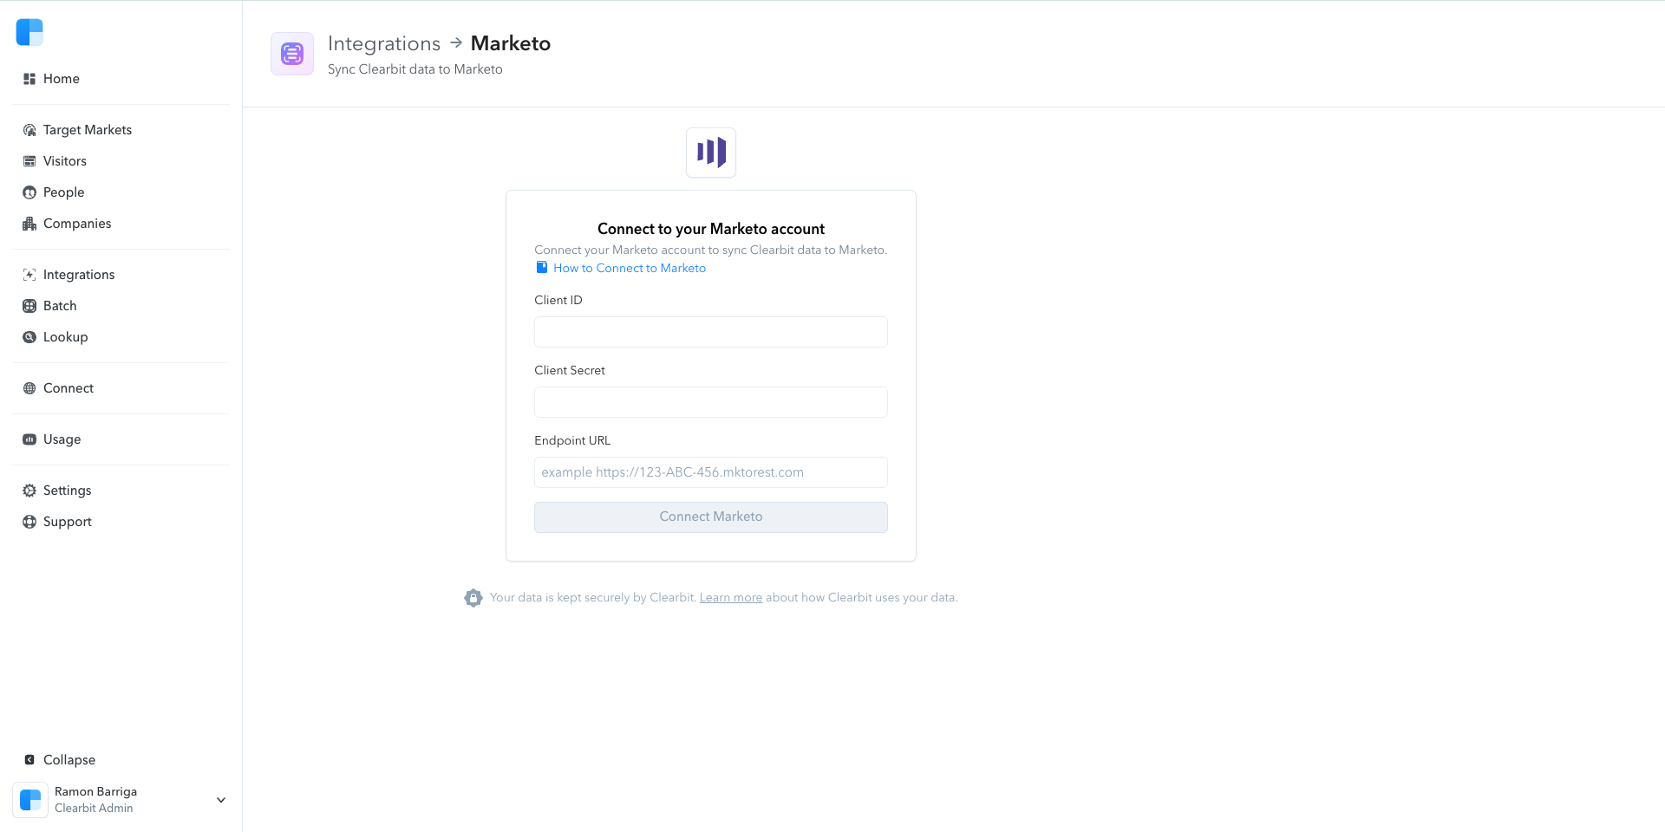Open How to Connect to Marketo link
The width and height of the screenshot is (1665, 832).
point(630,269)
